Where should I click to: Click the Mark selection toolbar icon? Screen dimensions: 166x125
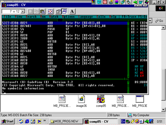click(x=30, y=11)
